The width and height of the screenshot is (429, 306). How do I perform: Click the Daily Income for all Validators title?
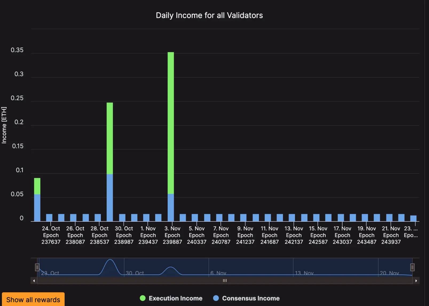209,15
